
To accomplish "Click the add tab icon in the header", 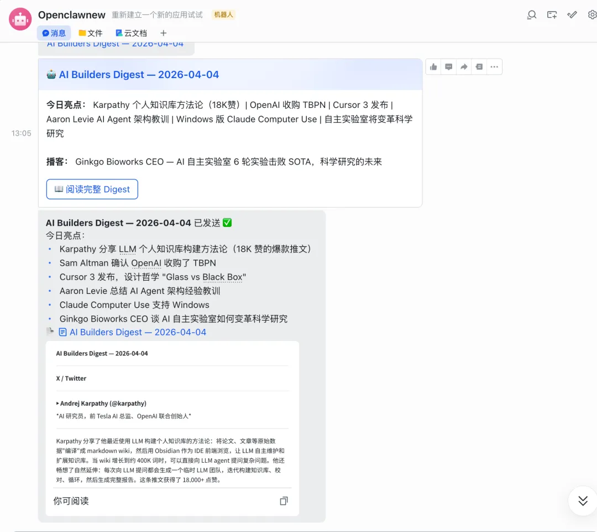I will (x=552, y=15).
